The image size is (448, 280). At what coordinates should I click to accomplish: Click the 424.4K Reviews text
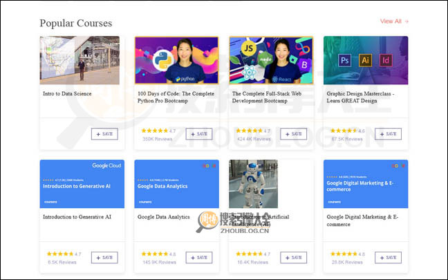point(254,139)
